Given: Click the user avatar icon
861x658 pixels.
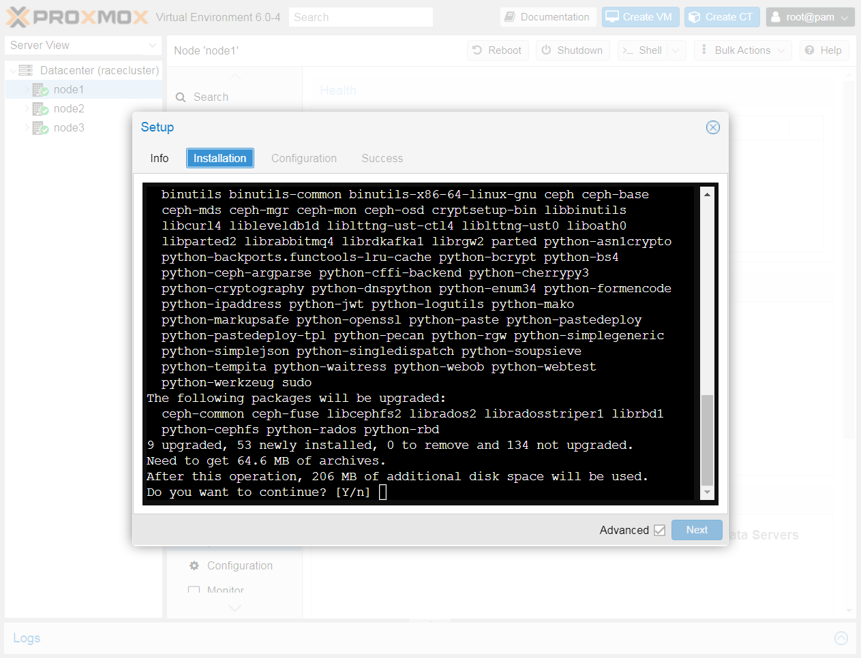Looking at the screenshot, I should coord(776,17).
